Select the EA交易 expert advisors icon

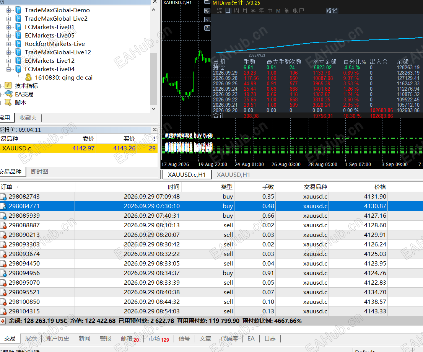pos(8,94)
